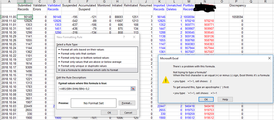Image resolution: width=274 pixels, height=120 pixels.
Task: Click the Accumulated Suspend header cell
Action: (x=87, y=7)
